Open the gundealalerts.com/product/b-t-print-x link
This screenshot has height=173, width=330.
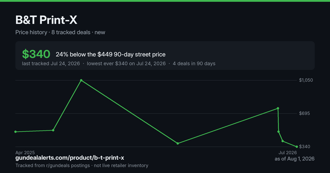tap(70, 158)
